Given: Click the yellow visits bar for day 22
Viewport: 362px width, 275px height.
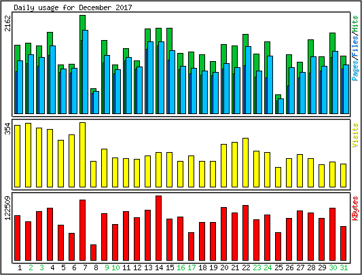Looking at the screenshot, I should (245, 162).
